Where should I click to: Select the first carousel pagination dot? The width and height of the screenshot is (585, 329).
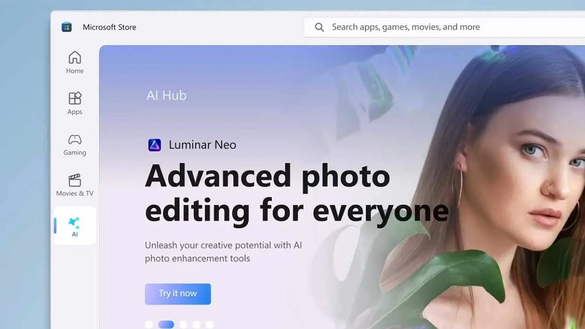click(x=149, y=324)
